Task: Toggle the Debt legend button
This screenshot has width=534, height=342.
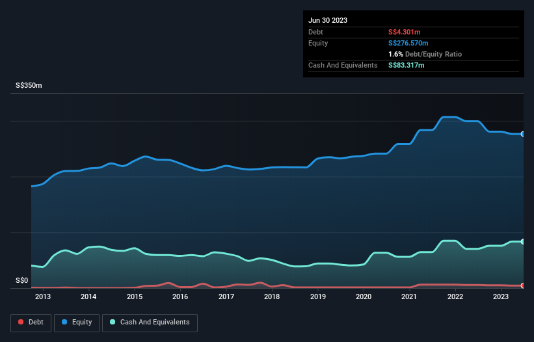Action: pos(31,322)
